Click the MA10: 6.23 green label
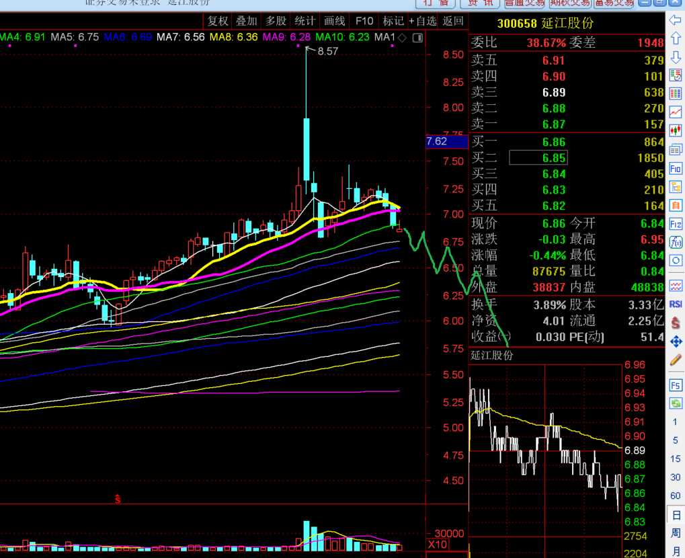 click(x=343, y=37)
